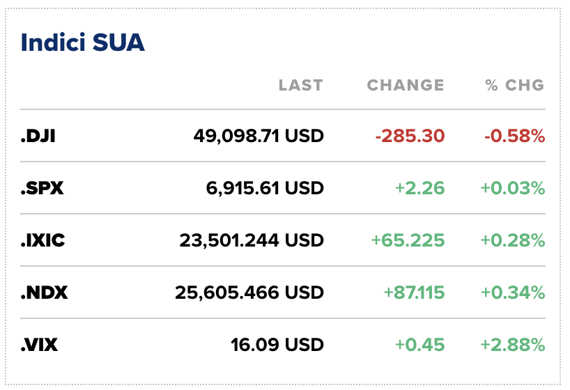
Task: Click S&P last price 6,915.61 USD
Action: click(x=265, y=188)
